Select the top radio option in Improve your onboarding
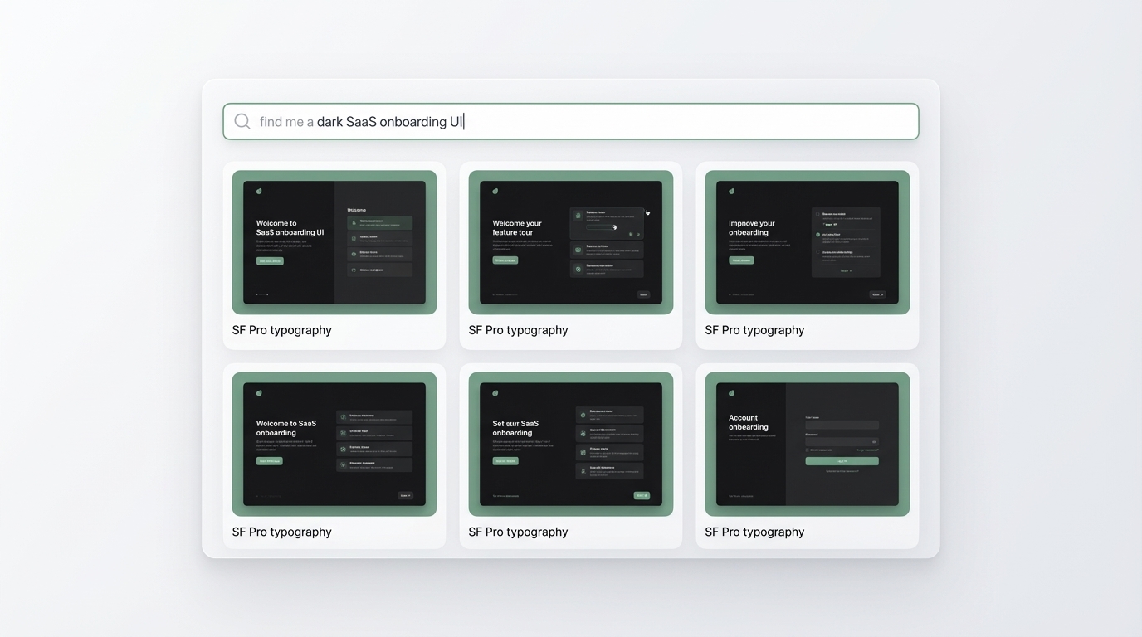 (817, 214)
